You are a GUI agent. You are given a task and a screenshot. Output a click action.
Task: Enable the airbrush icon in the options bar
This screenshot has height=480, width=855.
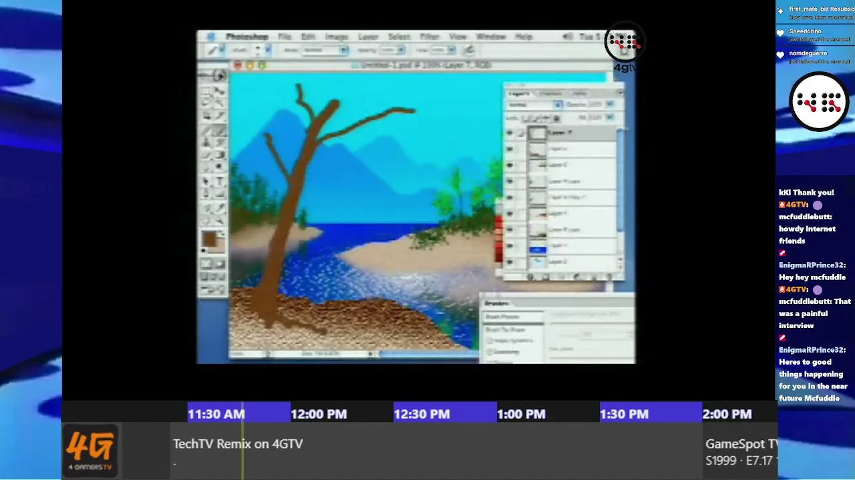(x=468, y=50)
